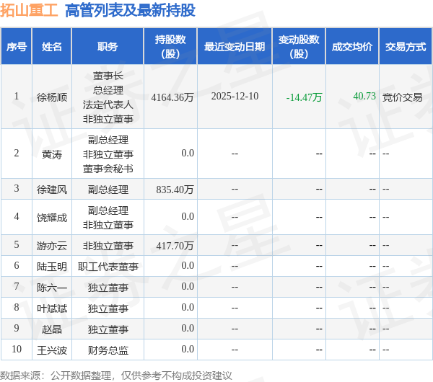
Task: Select the 序号 column header
Action: (x=17, y=46)
